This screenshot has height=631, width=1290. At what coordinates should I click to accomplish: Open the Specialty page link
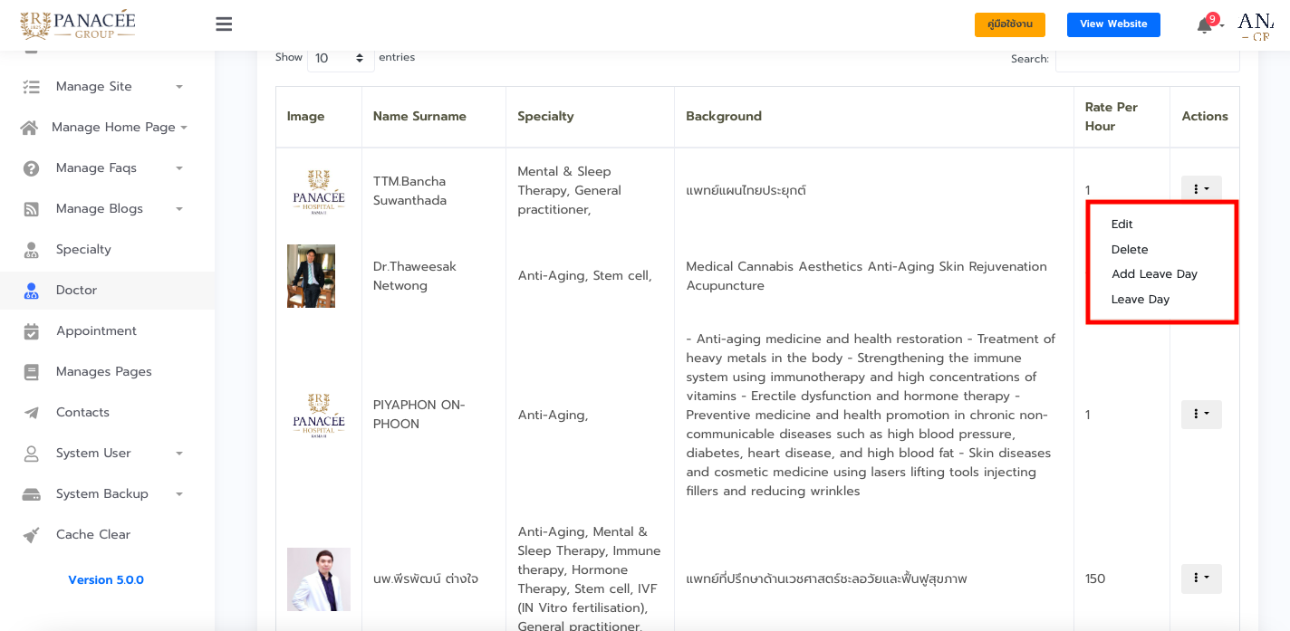[83, 250]
